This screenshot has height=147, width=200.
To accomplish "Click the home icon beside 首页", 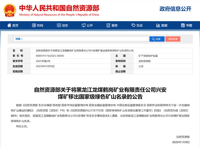I will pos(9,25).
